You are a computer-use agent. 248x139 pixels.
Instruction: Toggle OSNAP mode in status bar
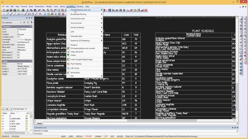pos(98,136)
